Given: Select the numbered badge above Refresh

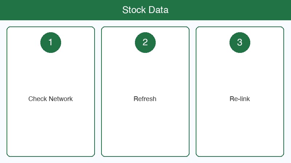Looking at the screenshot, I should click(145, 42).
